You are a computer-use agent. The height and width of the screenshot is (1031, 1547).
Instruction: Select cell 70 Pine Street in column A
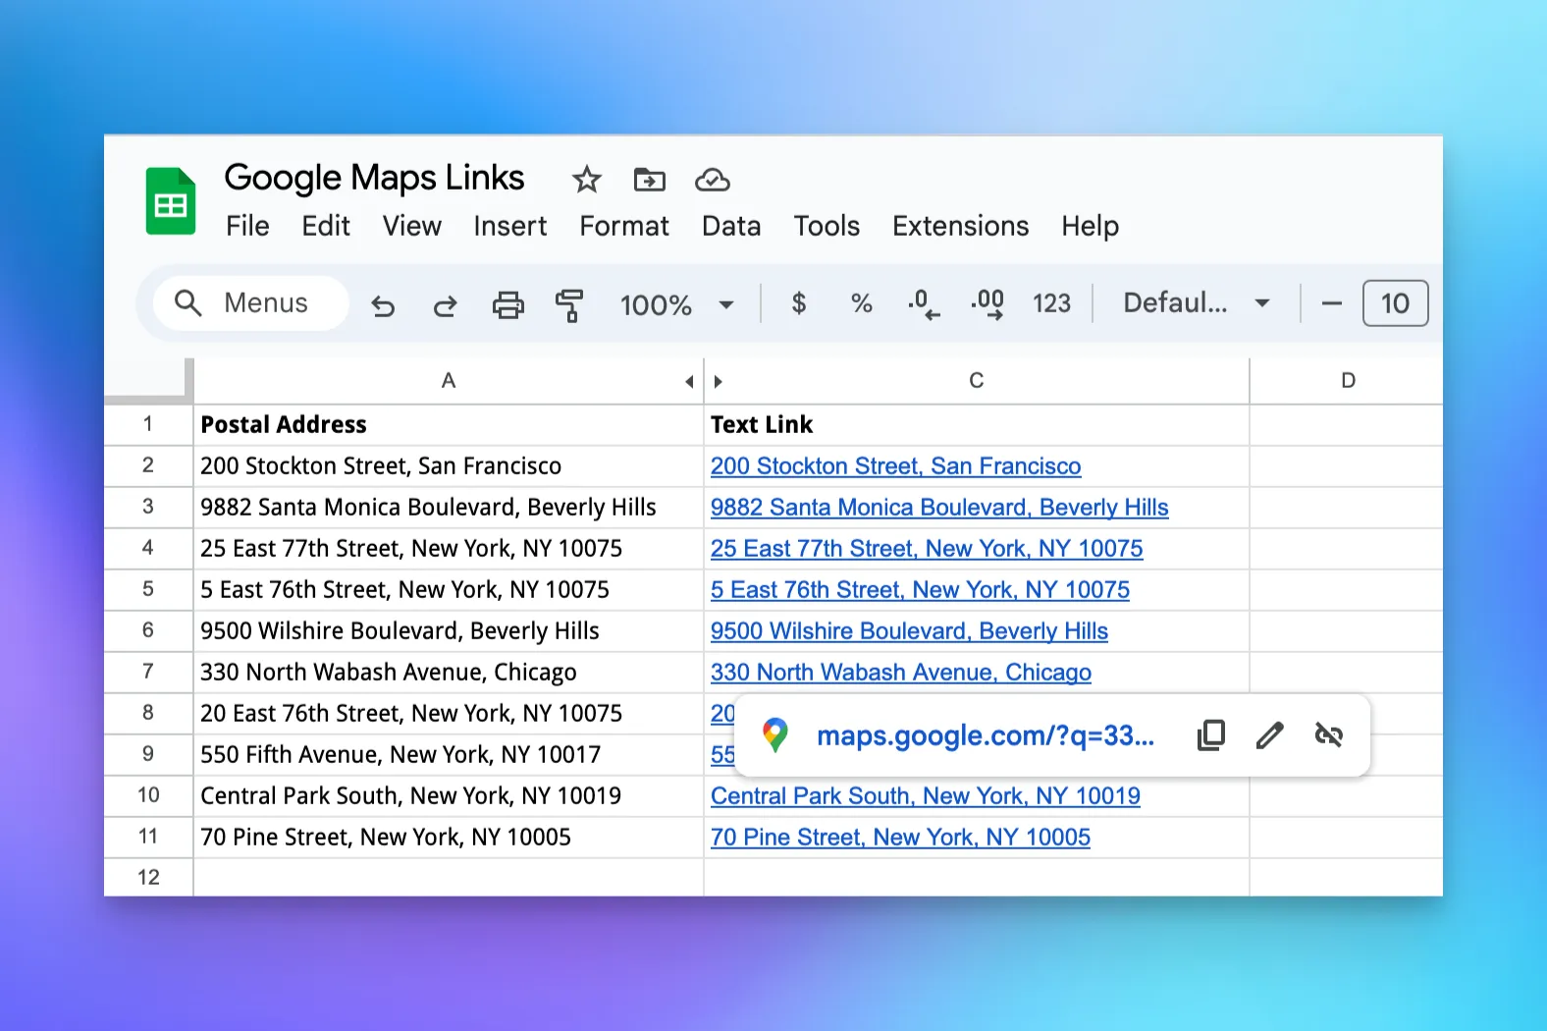[x=449, y=838]
